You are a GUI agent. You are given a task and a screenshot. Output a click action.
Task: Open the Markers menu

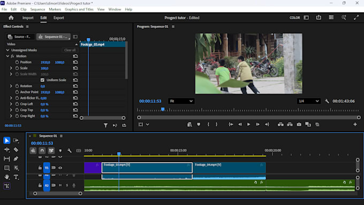click(55, 9)
